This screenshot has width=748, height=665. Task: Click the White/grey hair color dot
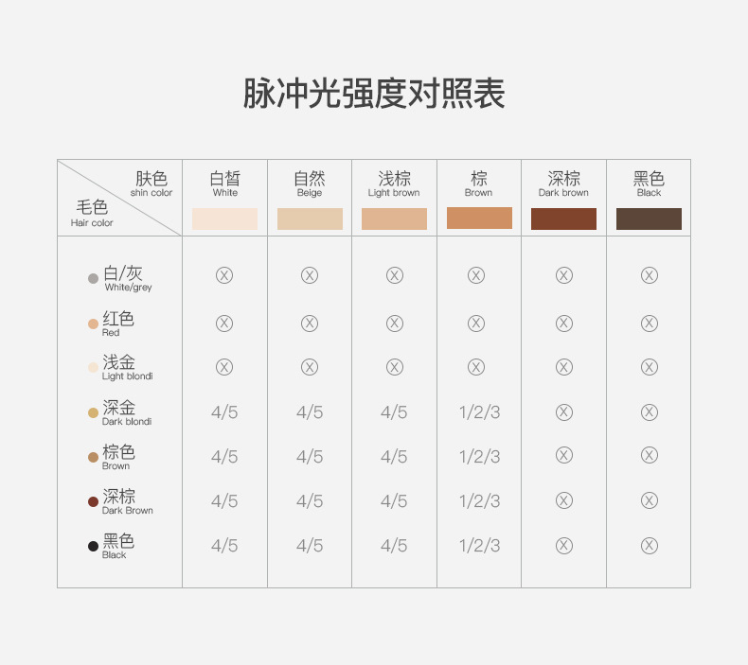(94, 278)
